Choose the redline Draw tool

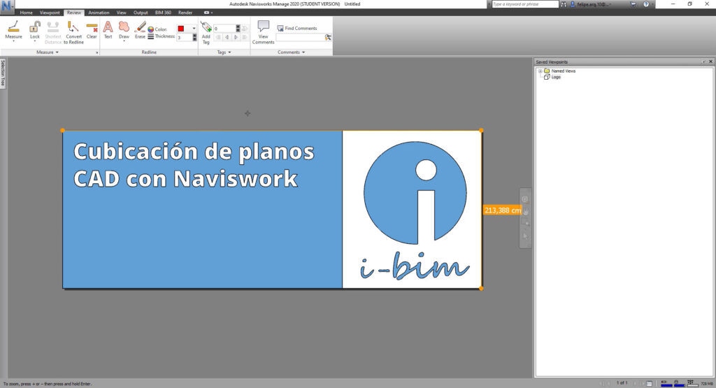[124, 30]
